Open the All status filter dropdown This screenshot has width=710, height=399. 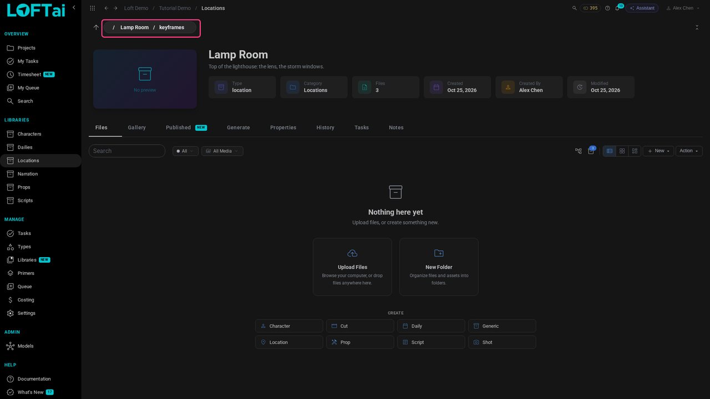(x=185, y=151)
